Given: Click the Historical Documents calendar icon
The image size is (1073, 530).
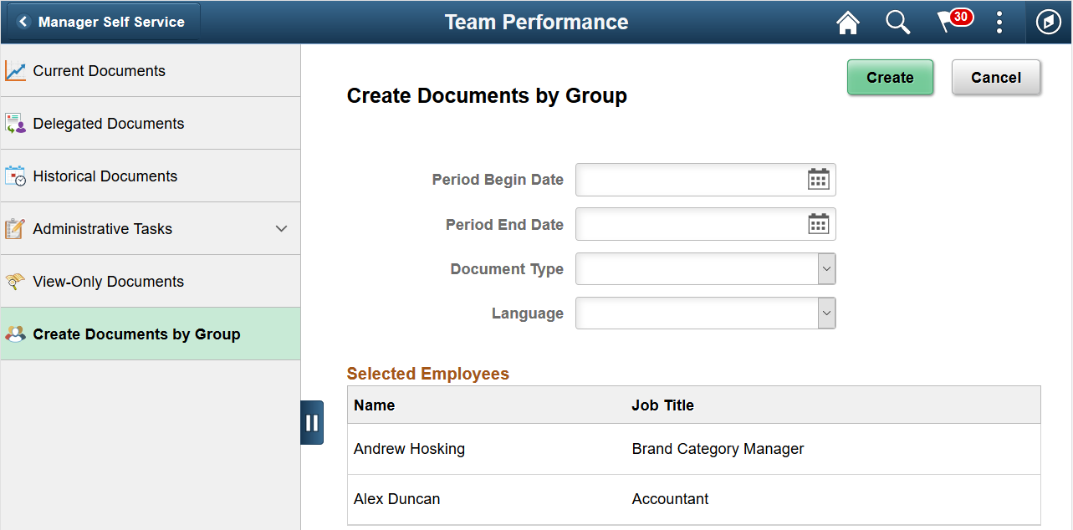Looking at the screenshot, I should (15, 176).
